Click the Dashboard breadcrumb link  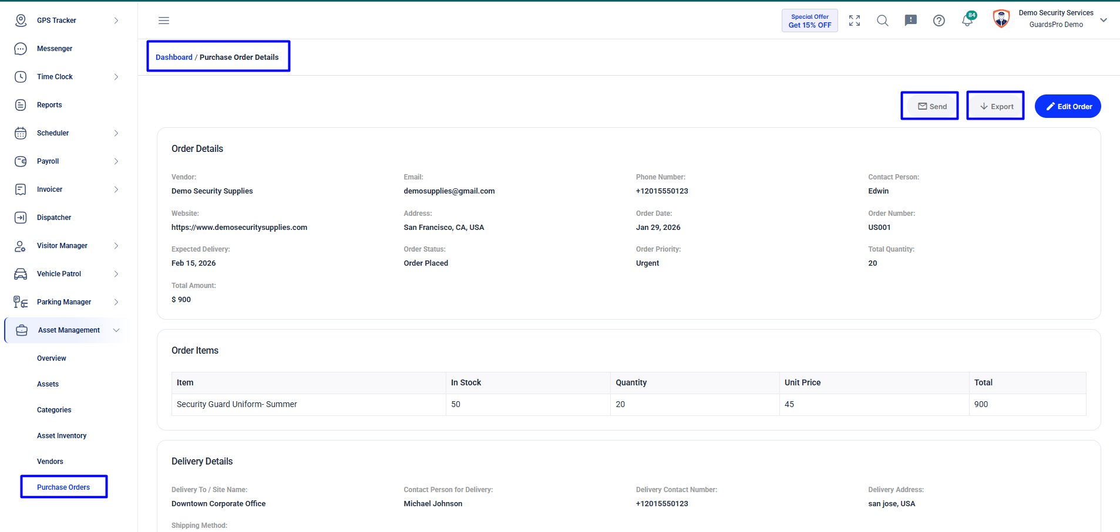[x=174, y=57]
